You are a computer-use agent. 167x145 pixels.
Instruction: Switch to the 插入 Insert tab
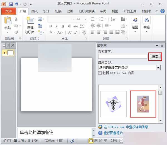[35, 11]
